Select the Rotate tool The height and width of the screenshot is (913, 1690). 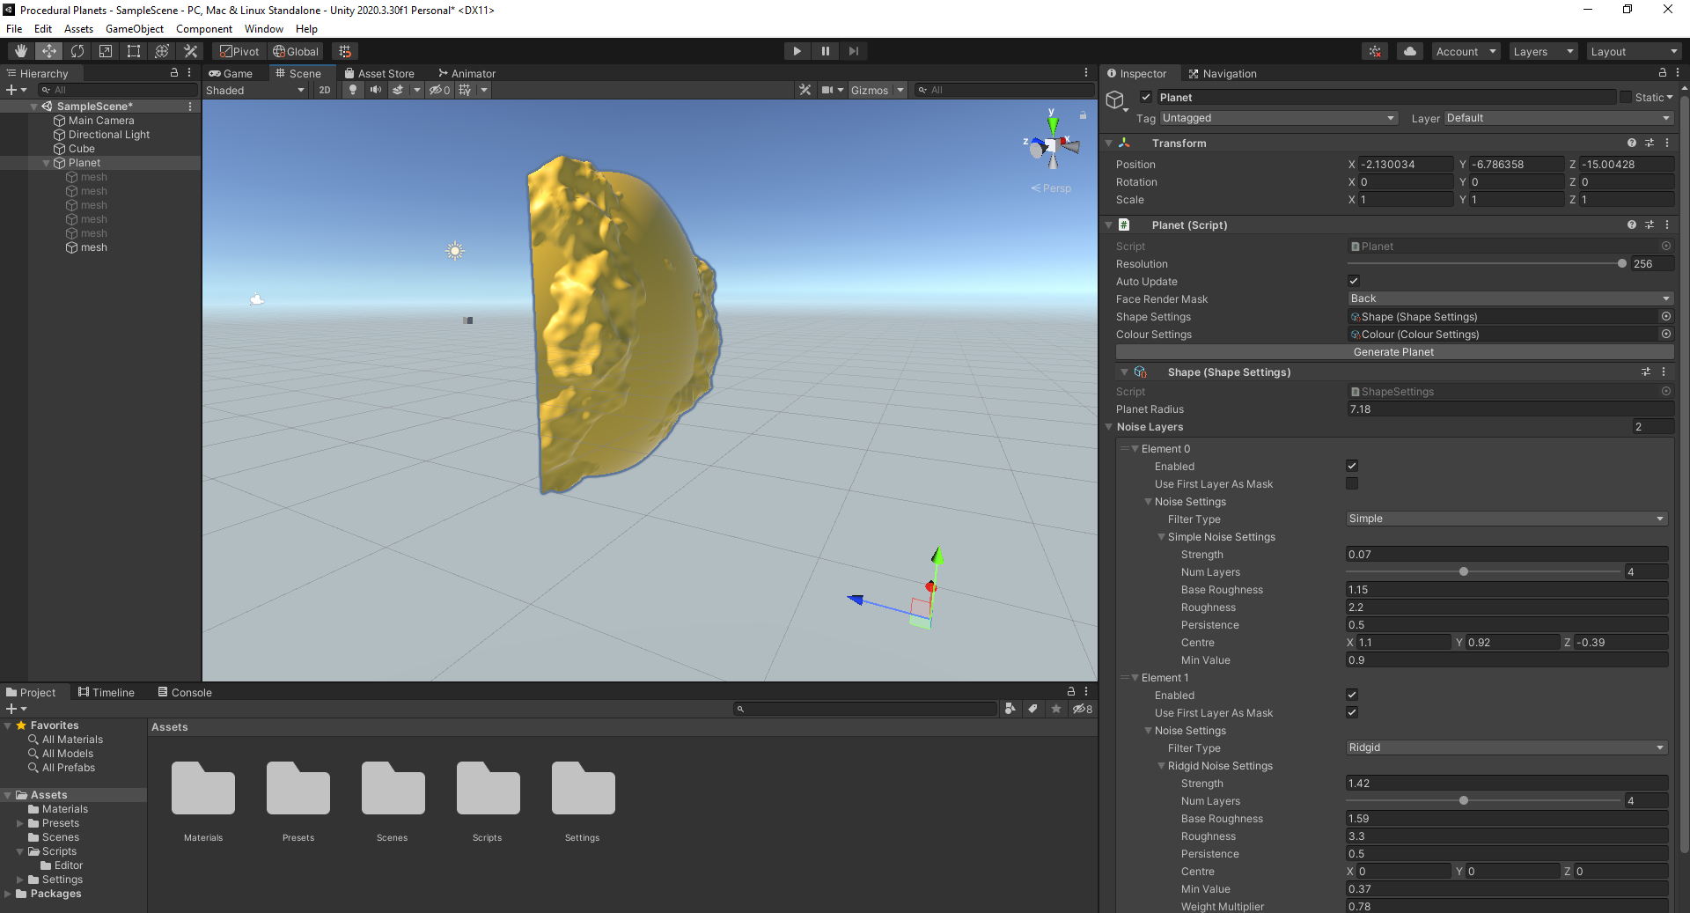(x=77, y=50)
